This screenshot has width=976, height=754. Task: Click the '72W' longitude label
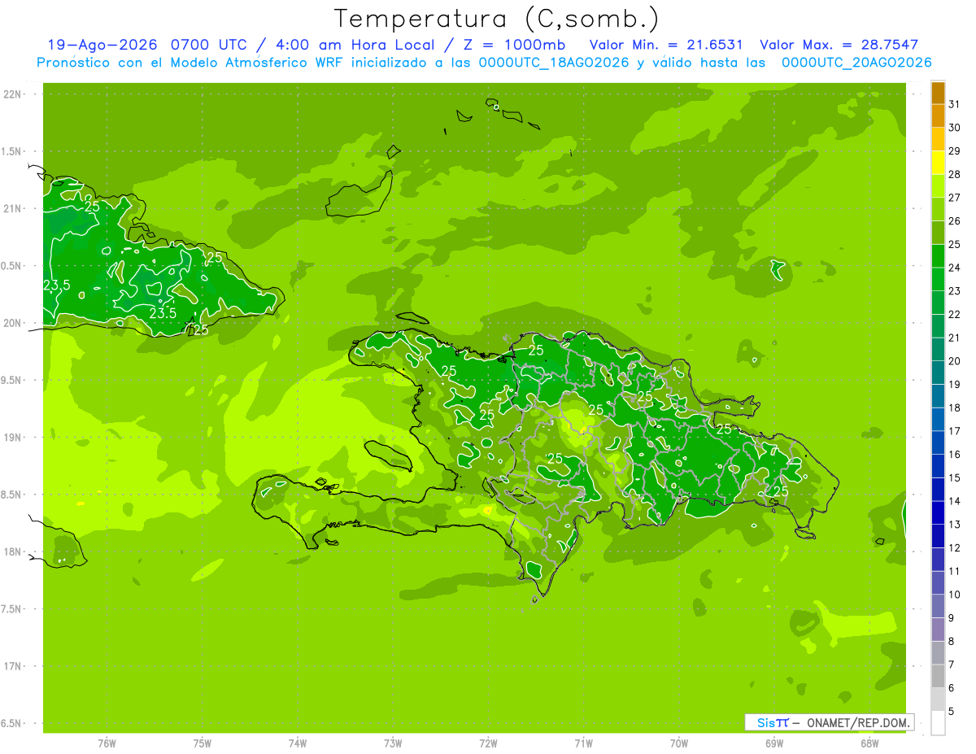[488, 743]
